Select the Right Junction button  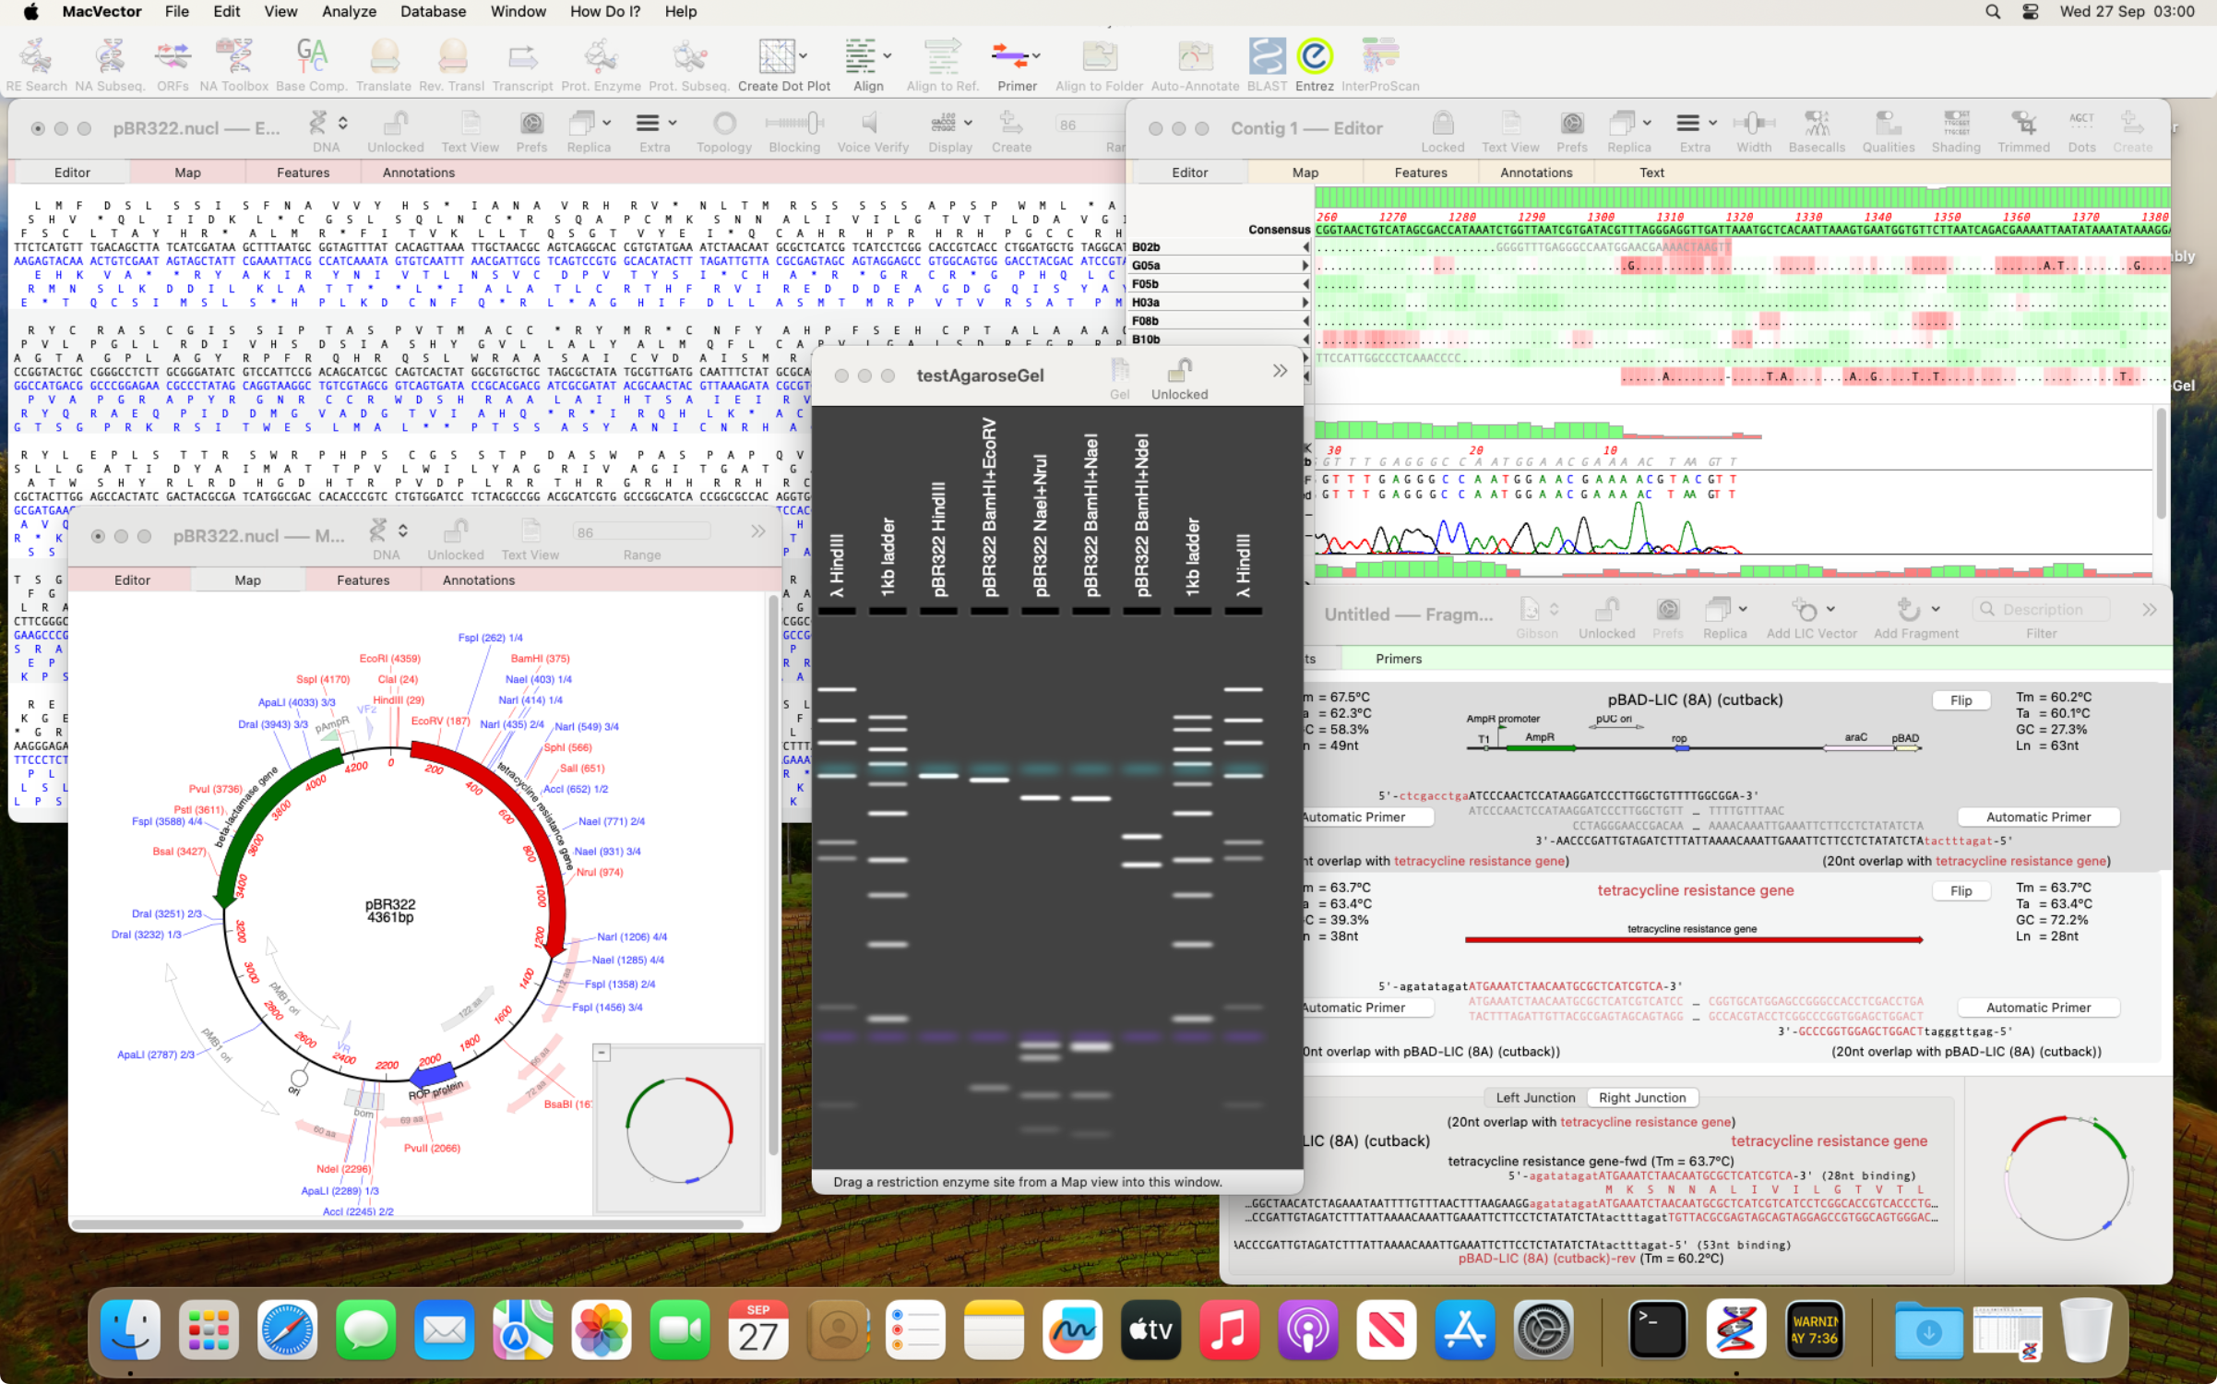point(1641,1098)
